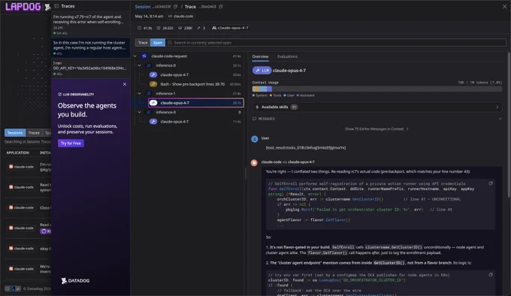Click the claude-opus-4-7 model chip in header

pyautogui.click(x=231, y=28)
